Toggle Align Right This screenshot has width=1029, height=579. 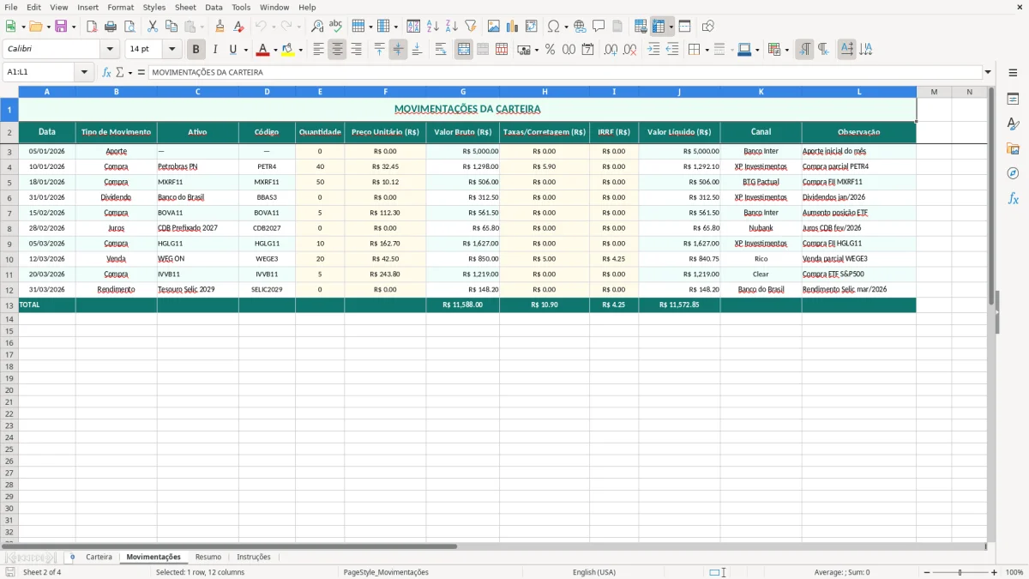[x=356, y=50]
